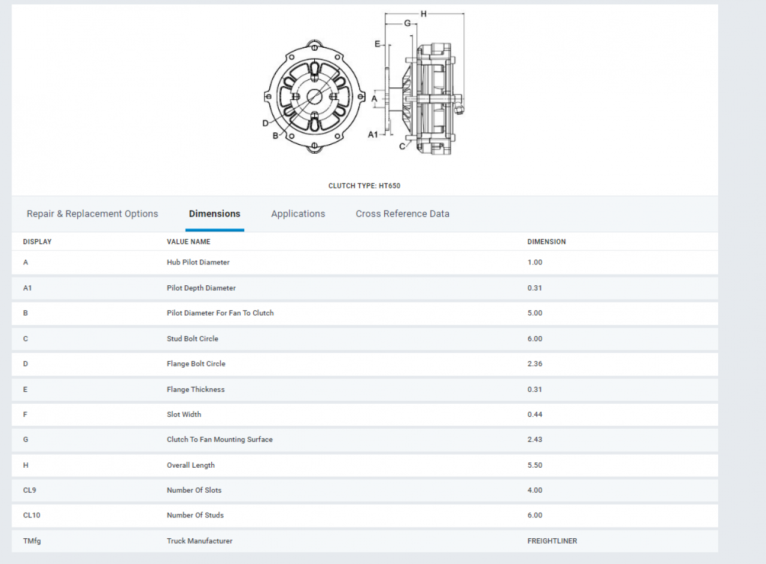The image size is (766, 564).
Task: Open the Repair & Replacement Options tab
Action: click(x=92, y=214)
